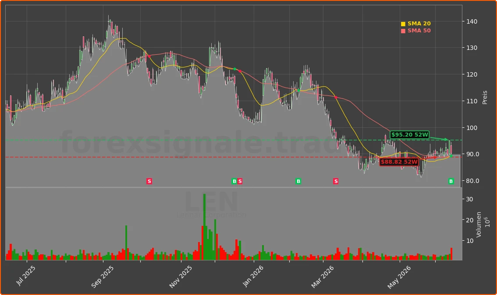The height and width of the screenshot is (295, 497).
Task: Click the May 2026 date label
Action: click(x=399, y=277)
